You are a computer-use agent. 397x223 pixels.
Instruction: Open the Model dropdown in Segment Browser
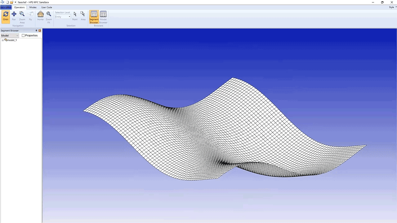click(10, 36)
